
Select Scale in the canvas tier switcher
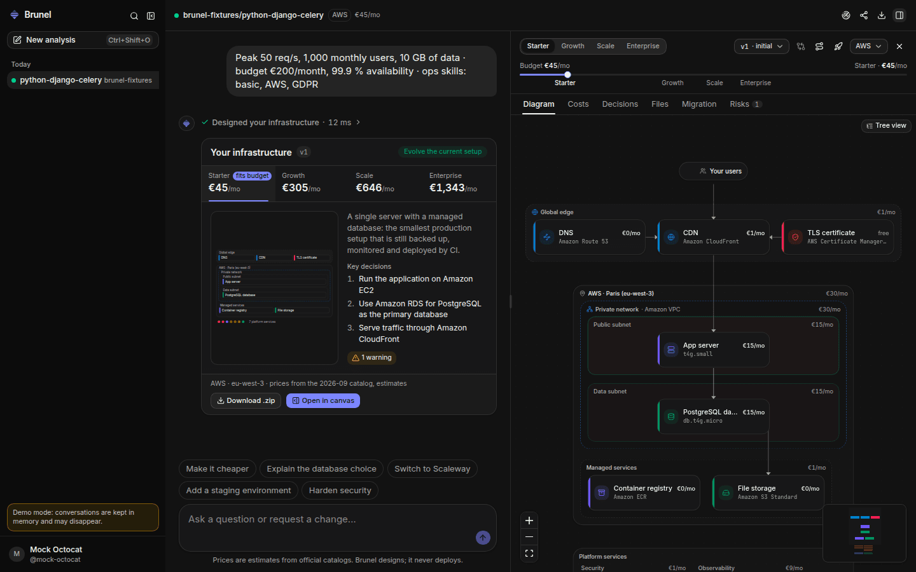(x=606, y=46)
